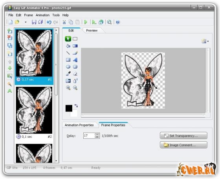Open the Frame menu
Viewport: 220px width, 179px height.
coord(28,15)
